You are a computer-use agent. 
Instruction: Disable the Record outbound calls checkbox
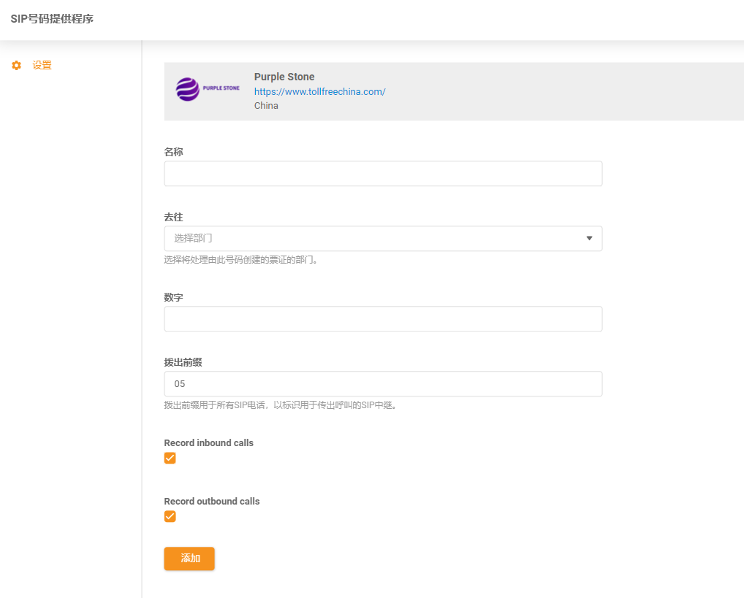[170, 517]
